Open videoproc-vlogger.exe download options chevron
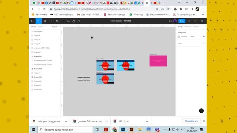 66,121
